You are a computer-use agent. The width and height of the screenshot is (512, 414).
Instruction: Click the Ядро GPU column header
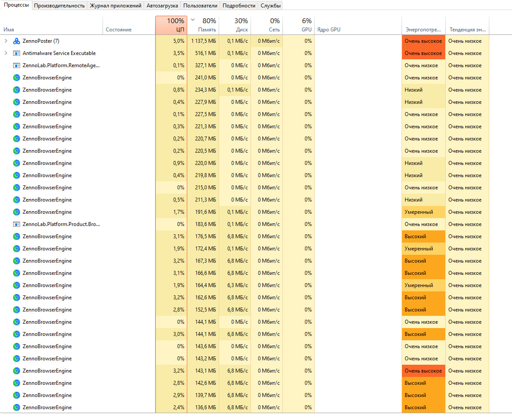coord(358,25)
